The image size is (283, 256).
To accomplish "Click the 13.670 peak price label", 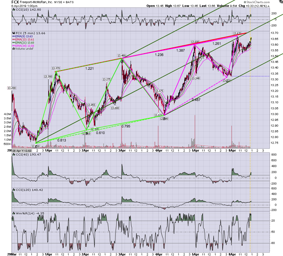I will click(237, 33).
